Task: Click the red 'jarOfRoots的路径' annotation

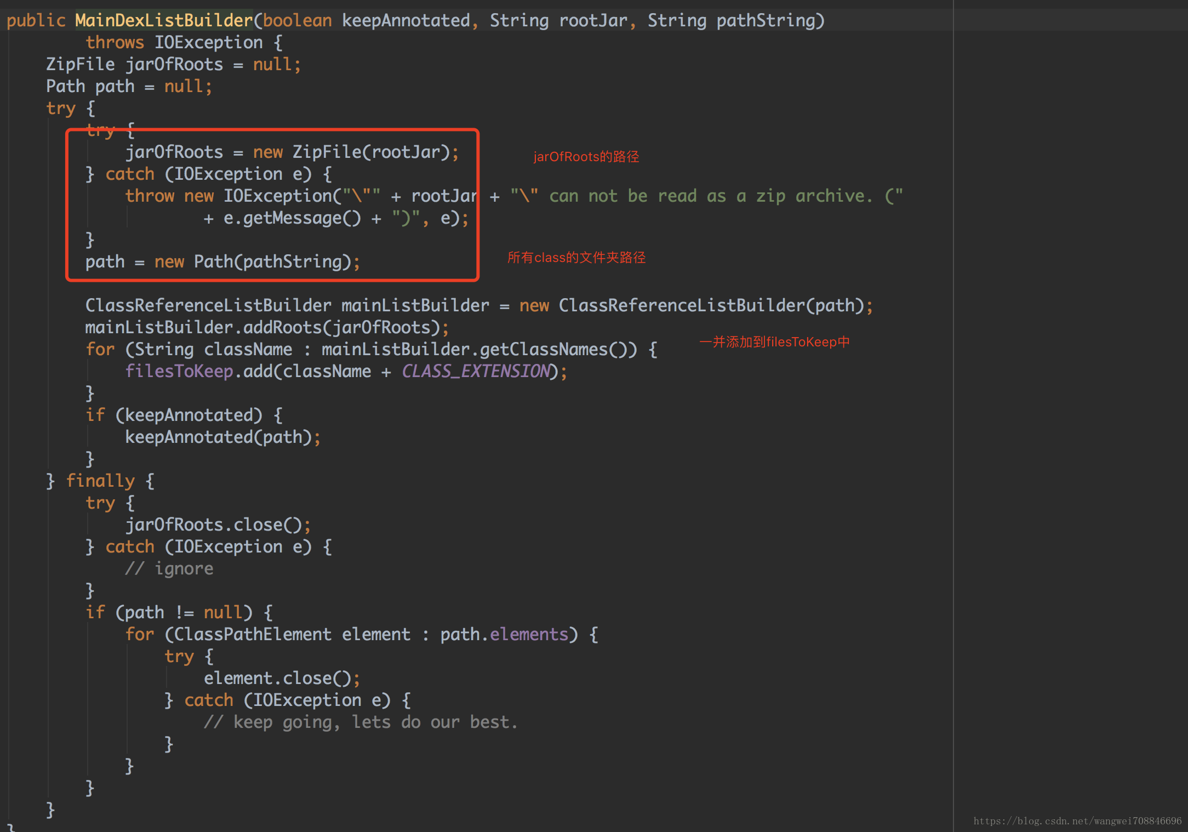Action: [586, 157]
